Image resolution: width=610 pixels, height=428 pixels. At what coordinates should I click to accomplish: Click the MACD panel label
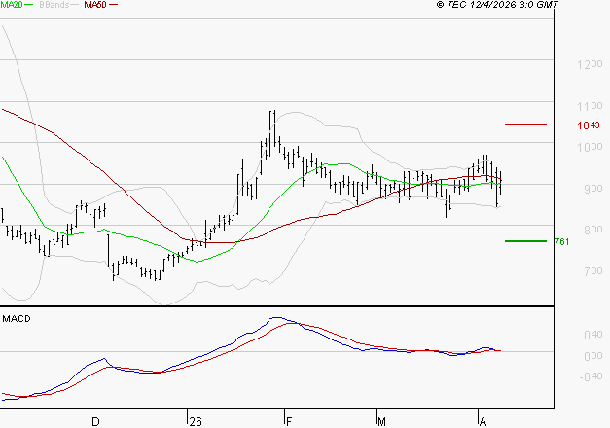coord(17,319)
